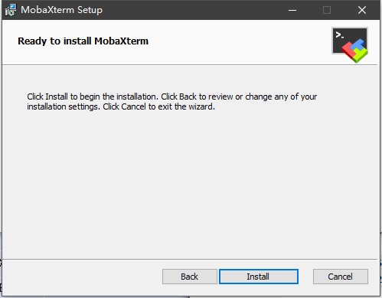Click the 'Click Install to begin' instruction line
The image size is (382, 298).
(x=171, y=97)
